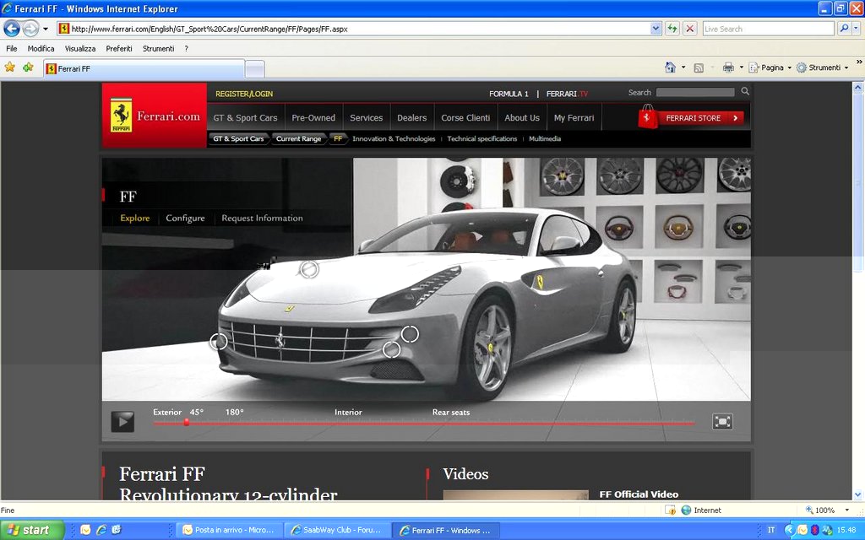The image size is (865, 540).
Task: Open a new blank tab
Action: pos(254,69)
